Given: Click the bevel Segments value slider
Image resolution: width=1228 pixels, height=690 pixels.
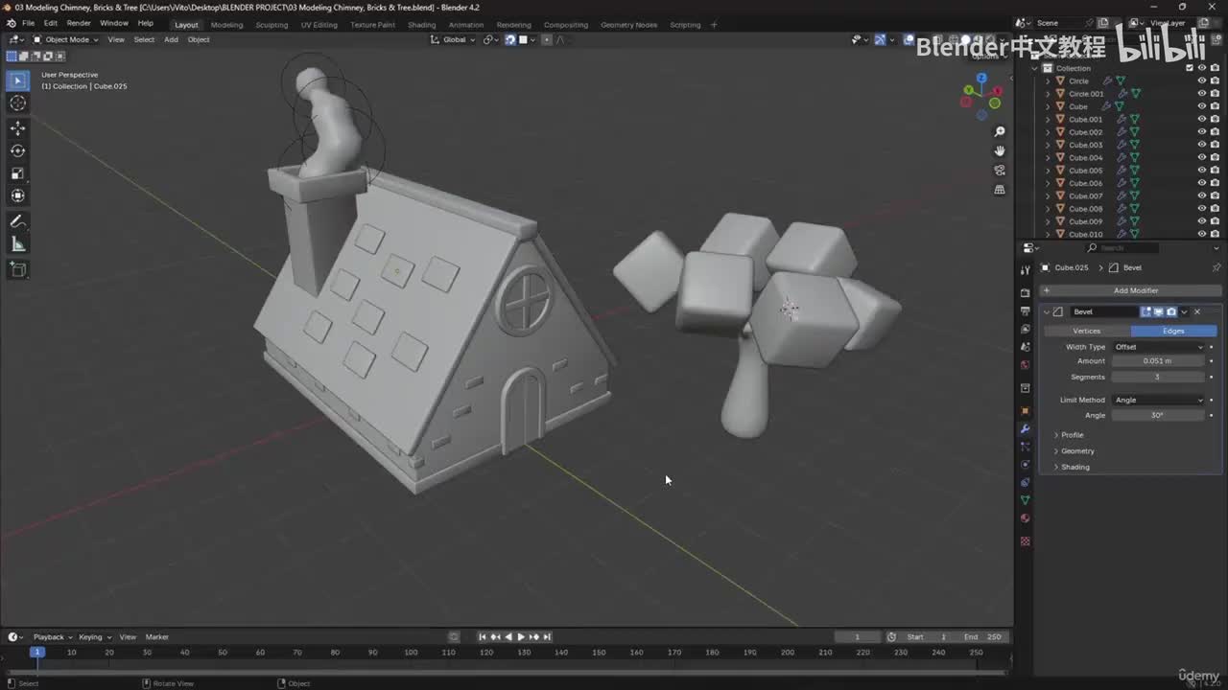Looking at the screenshot, I should click(x=1158, y=377).
